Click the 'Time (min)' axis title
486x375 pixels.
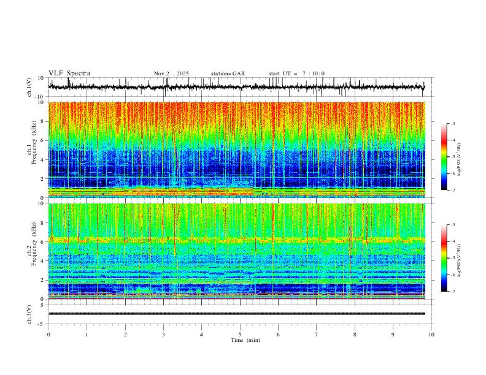click(245, 340)
